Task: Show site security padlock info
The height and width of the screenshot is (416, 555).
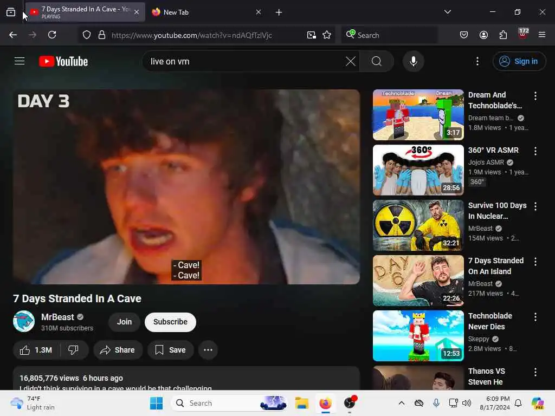Action: coord(102,35)
